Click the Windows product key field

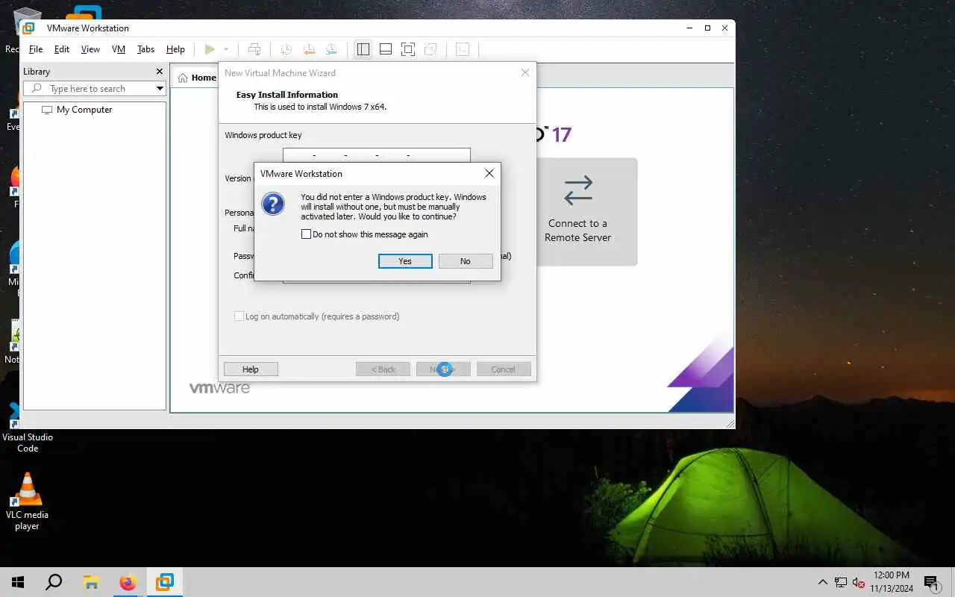point(377,154)
